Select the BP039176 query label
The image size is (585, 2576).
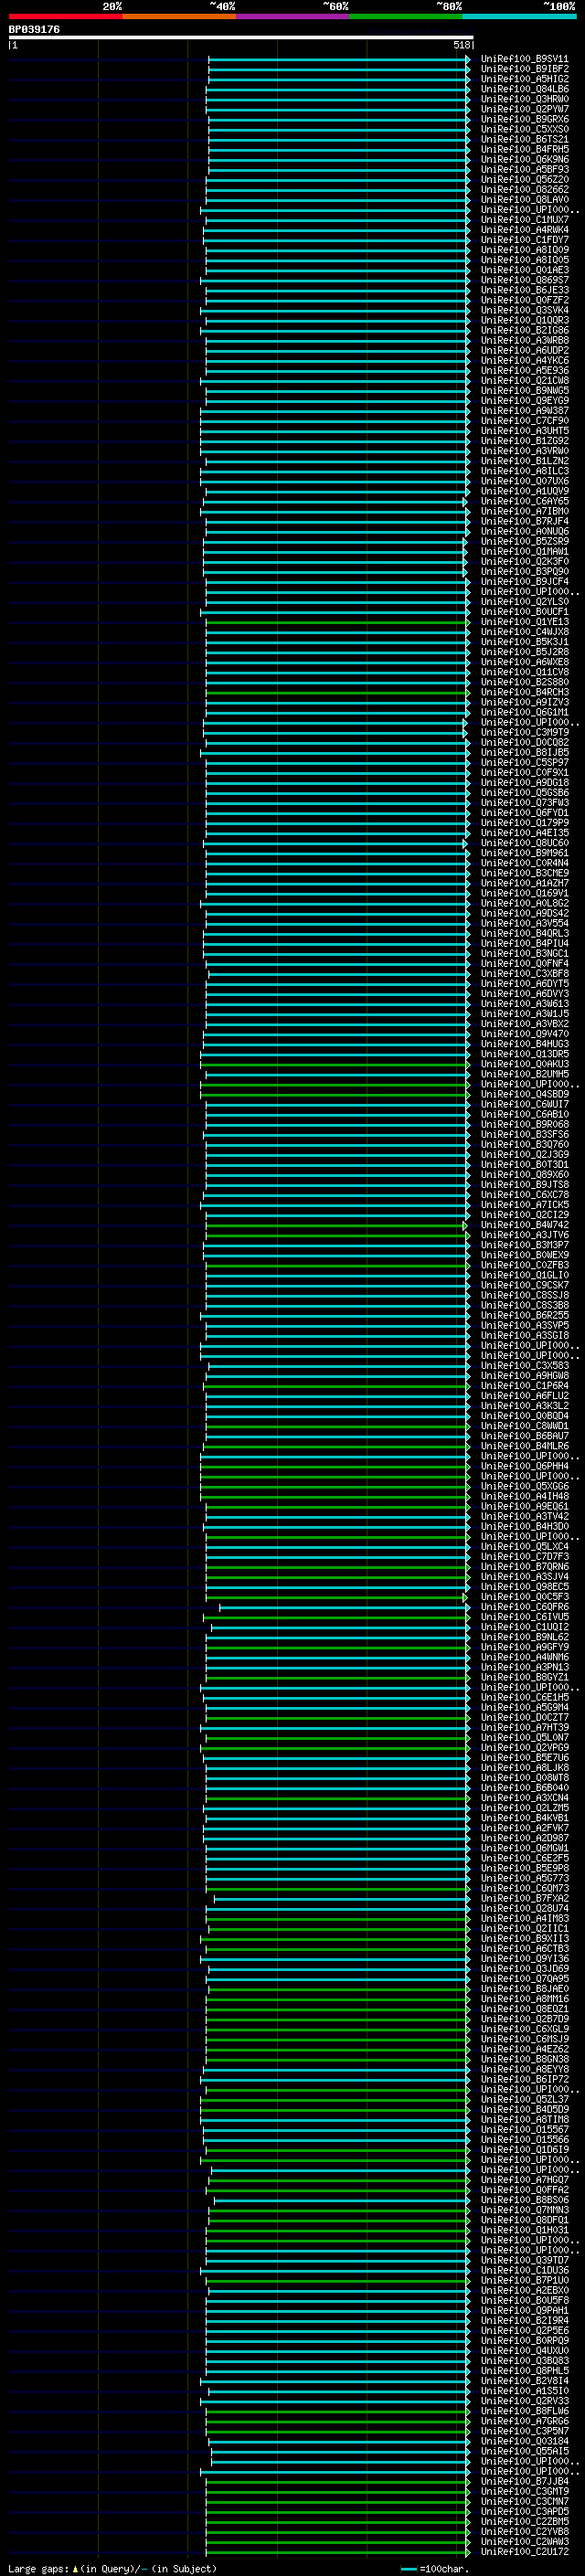(34, 29)
